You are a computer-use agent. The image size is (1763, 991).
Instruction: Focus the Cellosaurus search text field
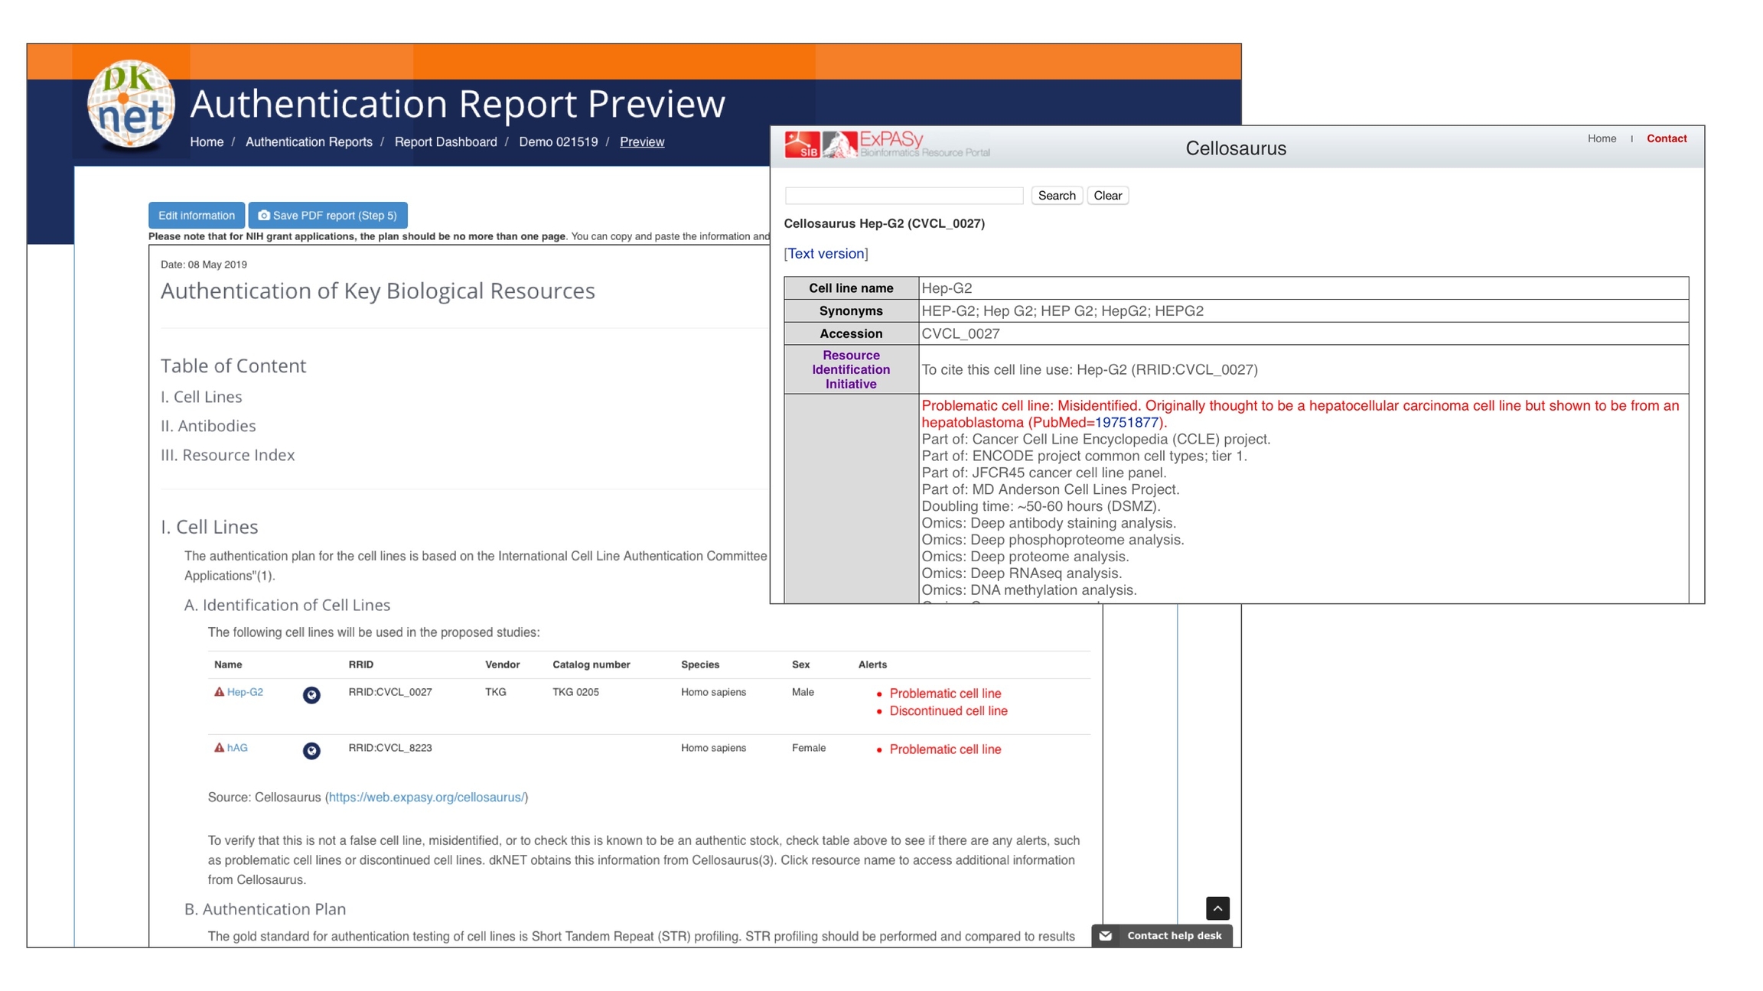tap(904, 196)
